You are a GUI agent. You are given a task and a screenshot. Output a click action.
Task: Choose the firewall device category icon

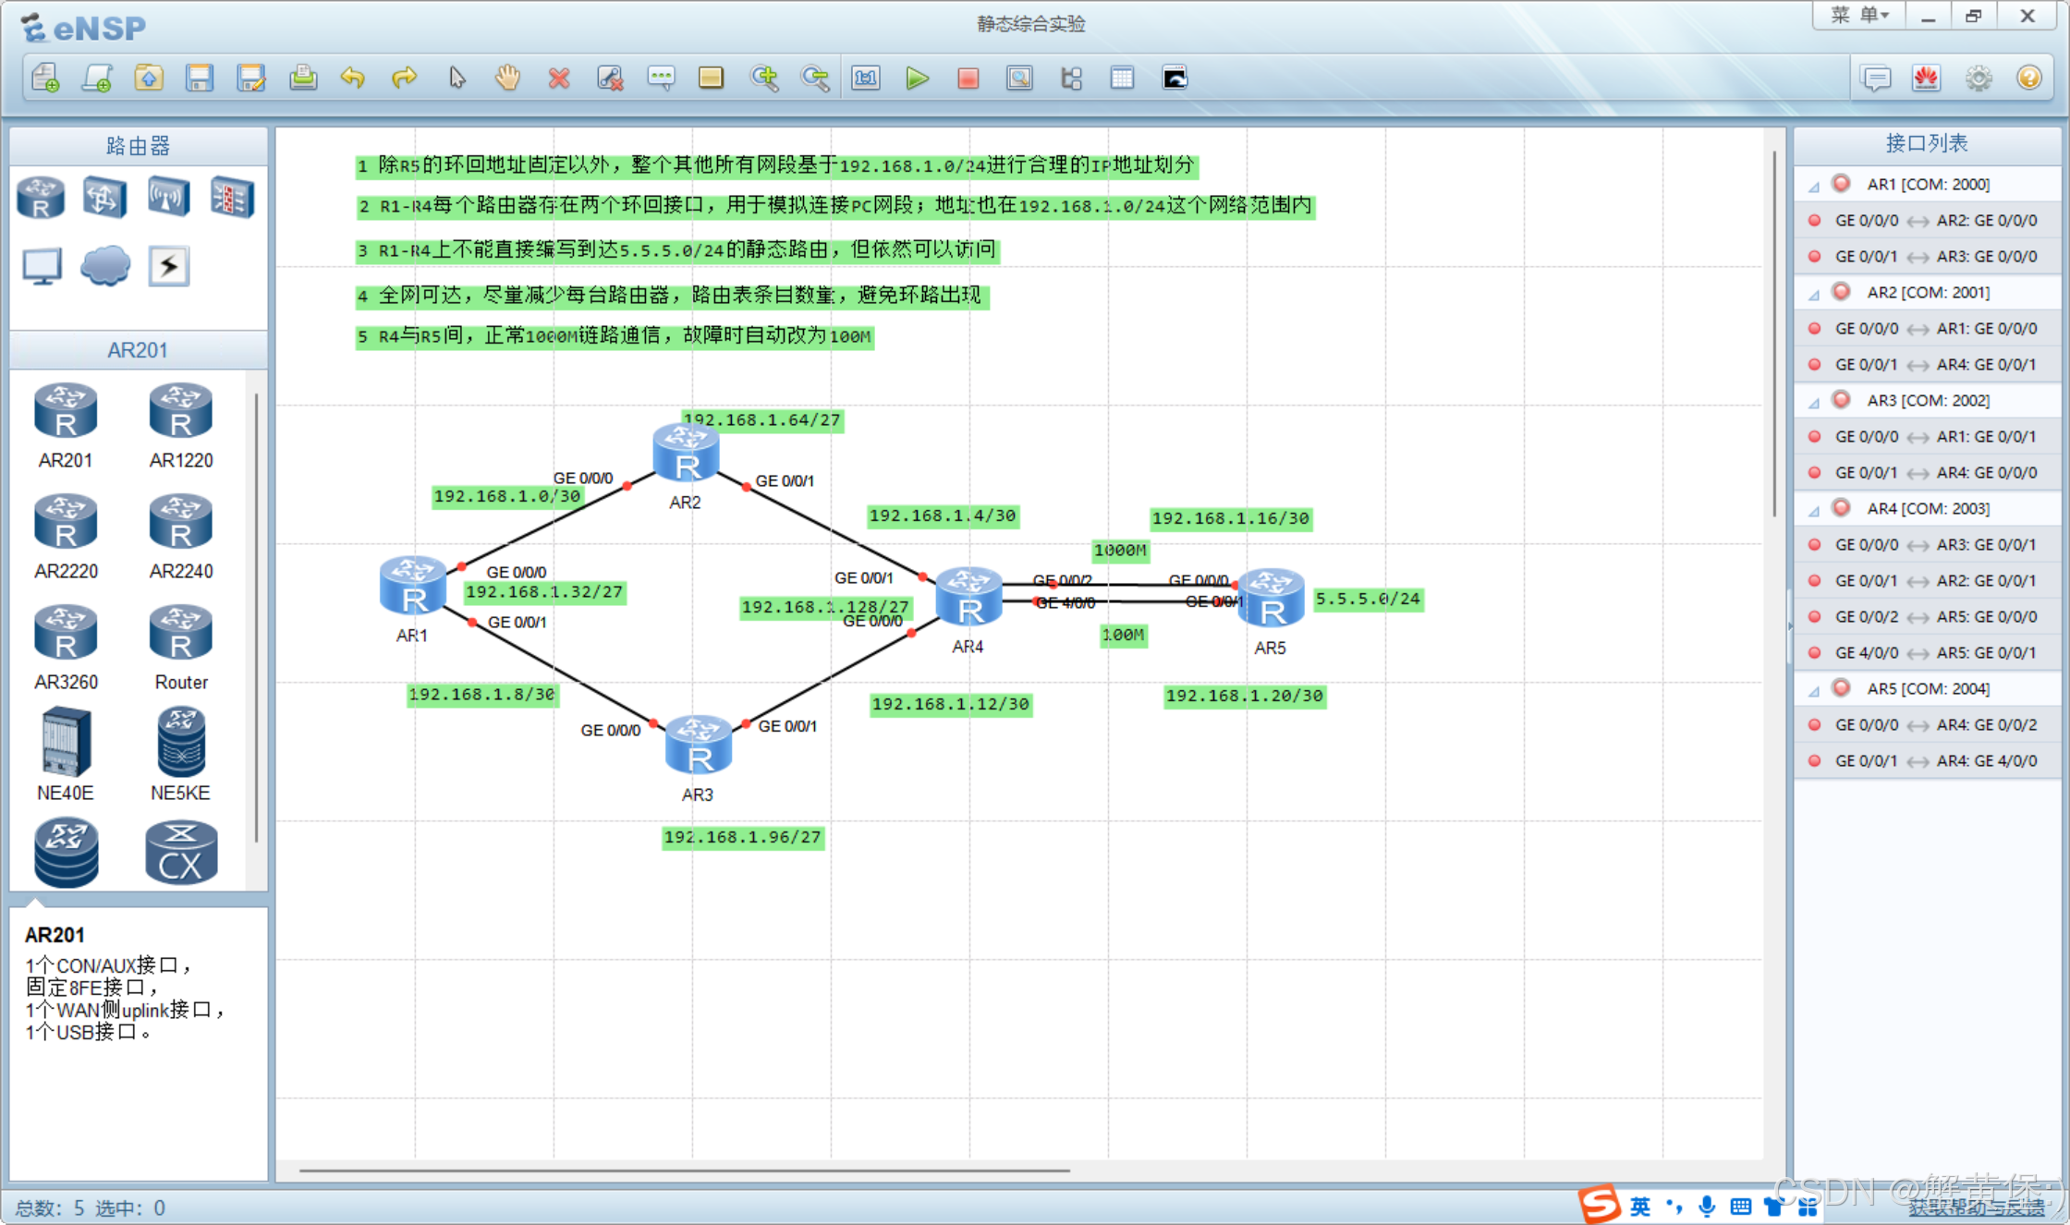pos(231,197)
